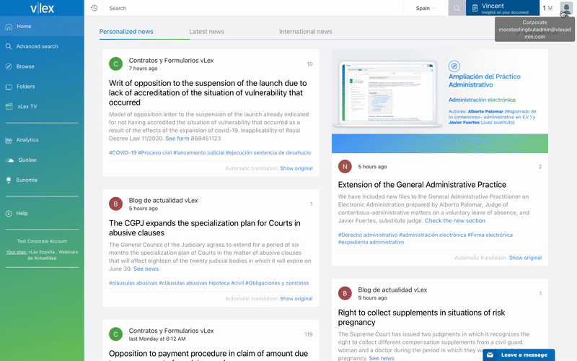This screenshot has width=577, height=361.
Task: Open the user profile avatar
Action: [566, 8]
